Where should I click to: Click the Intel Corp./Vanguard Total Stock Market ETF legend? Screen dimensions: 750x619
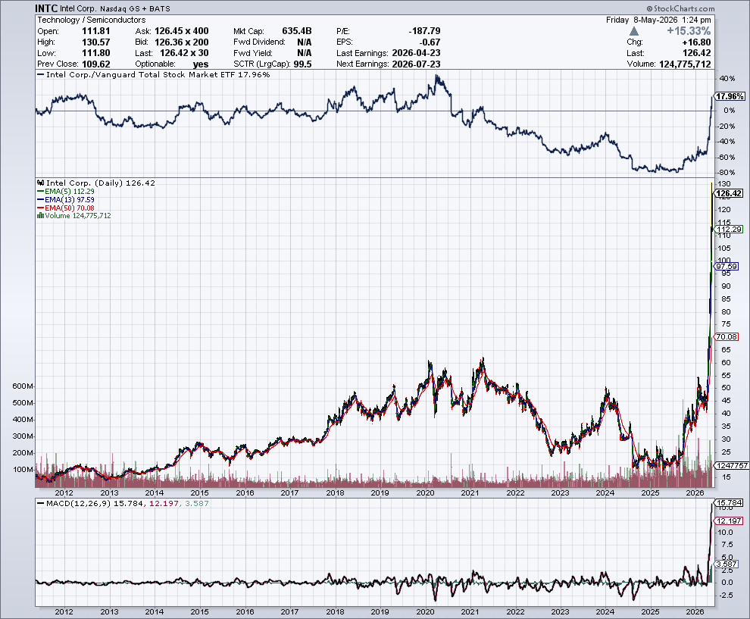click(x=153, y=74)
